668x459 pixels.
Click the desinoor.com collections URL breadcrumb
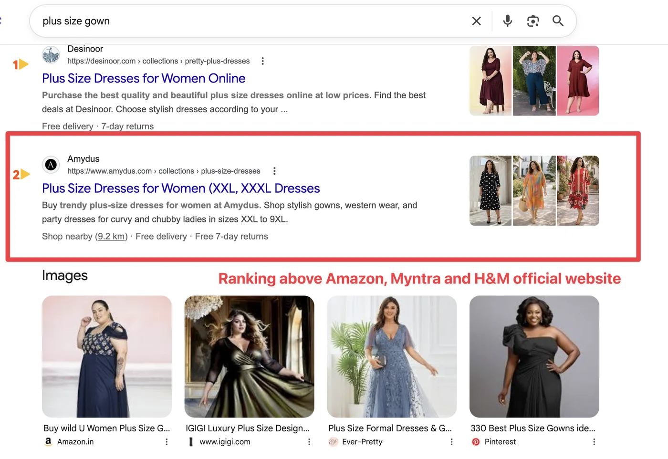click(158, 61)
